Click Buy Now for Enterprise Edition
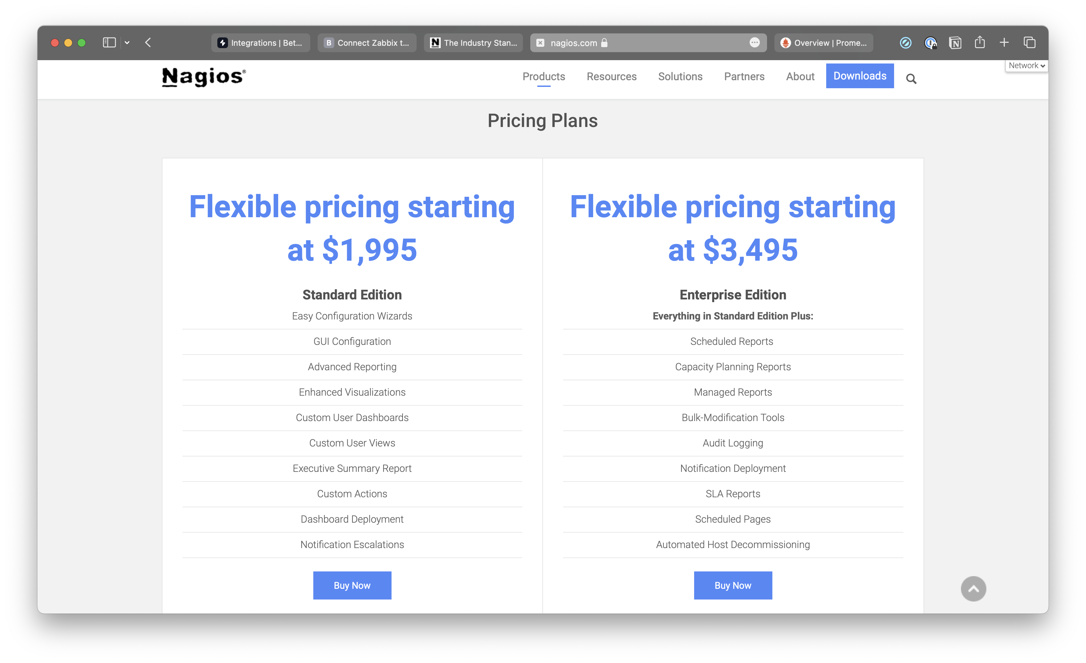The height and width of the screenshot is (663, 1086). (732, 585)
